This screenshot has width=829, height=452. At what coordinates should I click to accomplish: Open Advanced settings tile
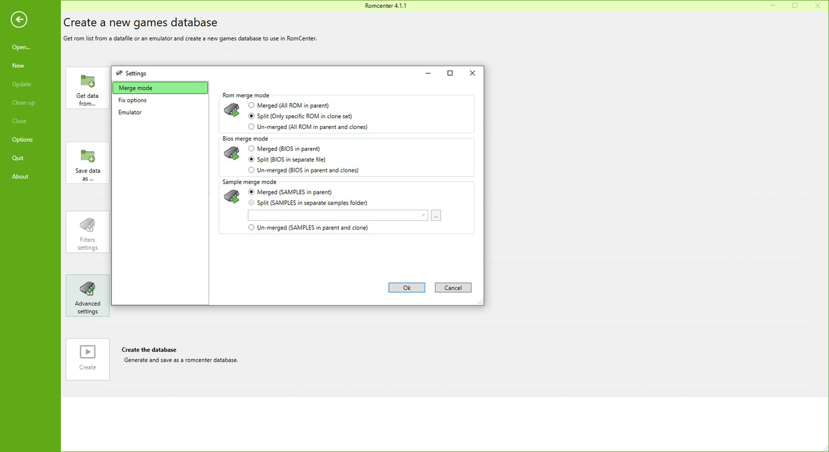88,295
